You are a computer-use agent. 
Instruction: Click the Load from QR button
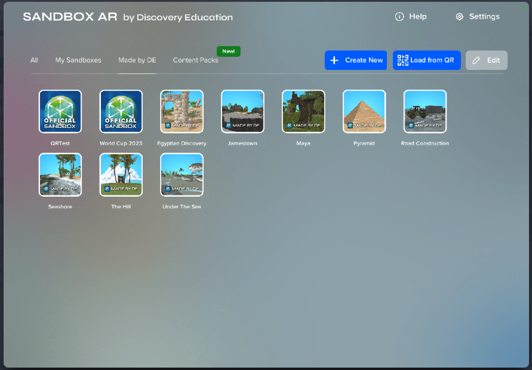(x=427, y=60)
